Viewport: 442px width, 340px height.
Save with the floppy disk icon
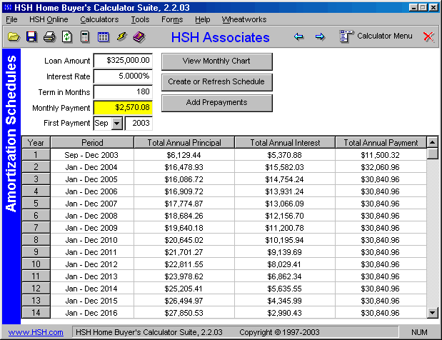[x=31, y=37]
